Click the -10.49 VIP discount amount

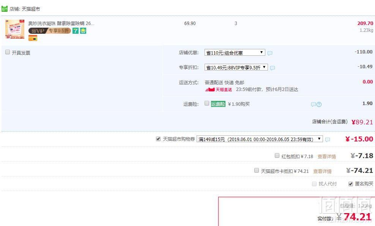point(365,67)
